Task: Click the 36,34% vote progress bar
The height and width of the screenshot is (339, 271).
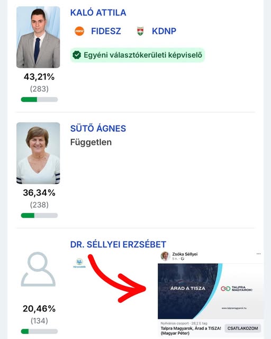Action: coord(39,216)
